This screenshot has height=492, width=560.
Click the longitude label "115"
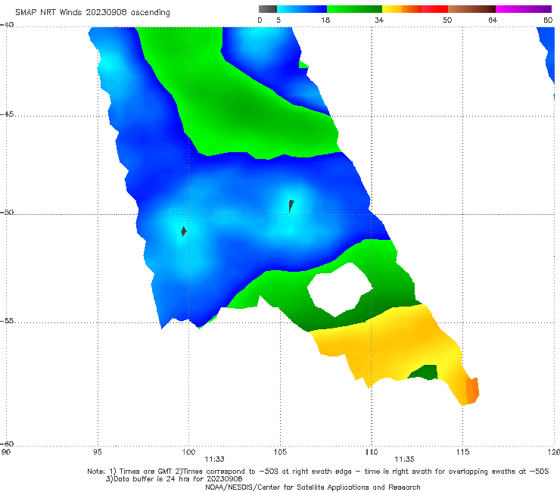point(463,452)
